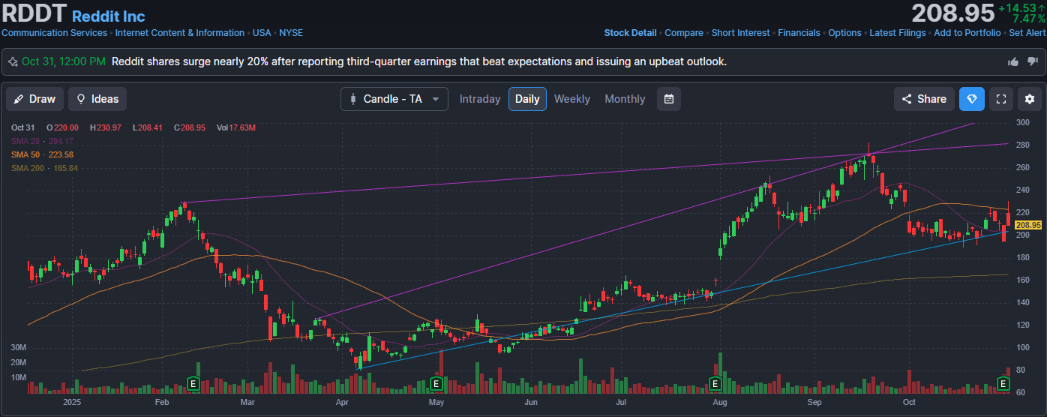Open chart settings gear
1047x417 pixels.
(1029, 99)
